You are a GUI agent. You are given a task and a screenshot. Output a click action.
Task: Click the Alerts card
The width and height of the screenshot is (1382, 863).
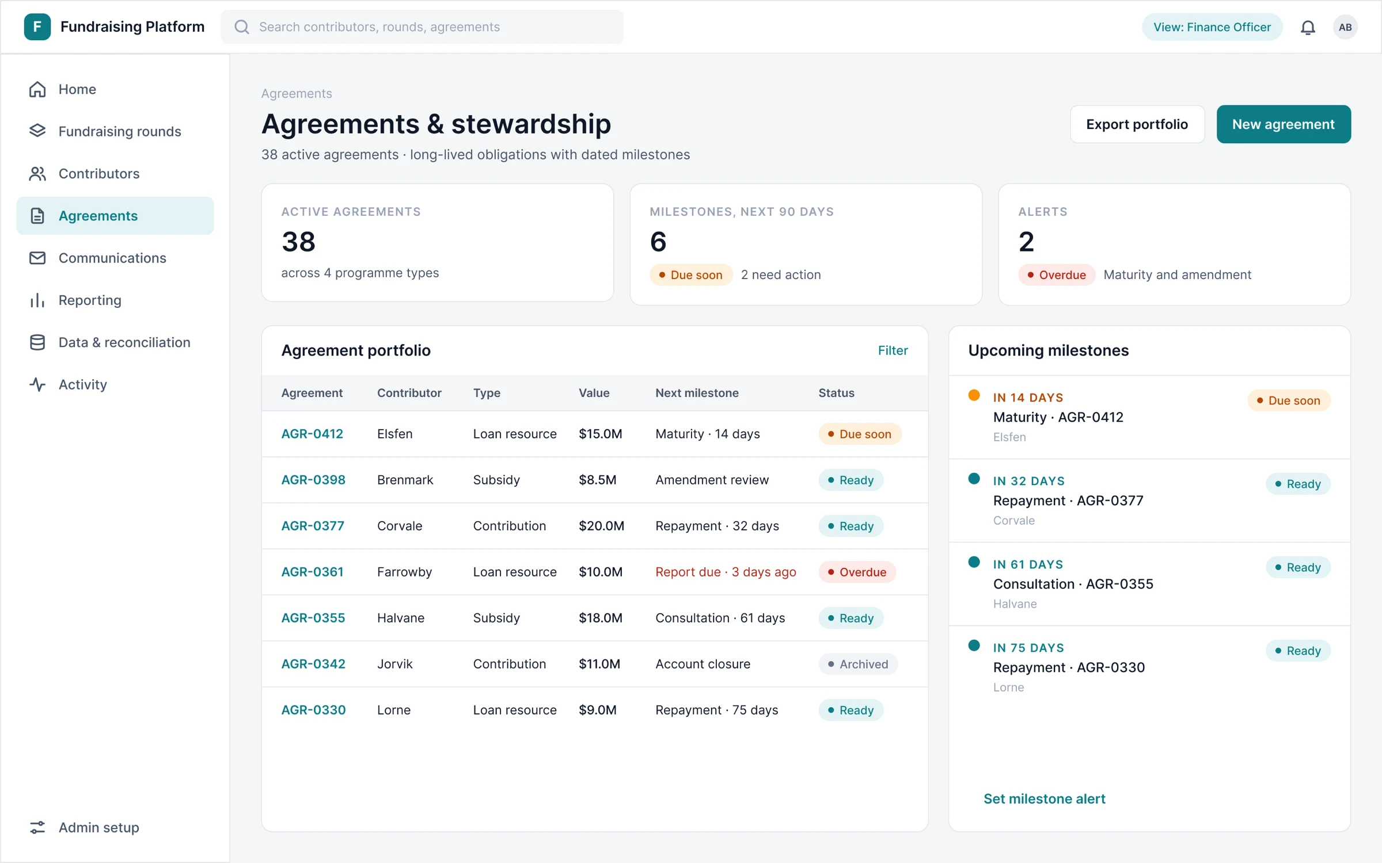pyautogui.click(x=1174, y=245)
